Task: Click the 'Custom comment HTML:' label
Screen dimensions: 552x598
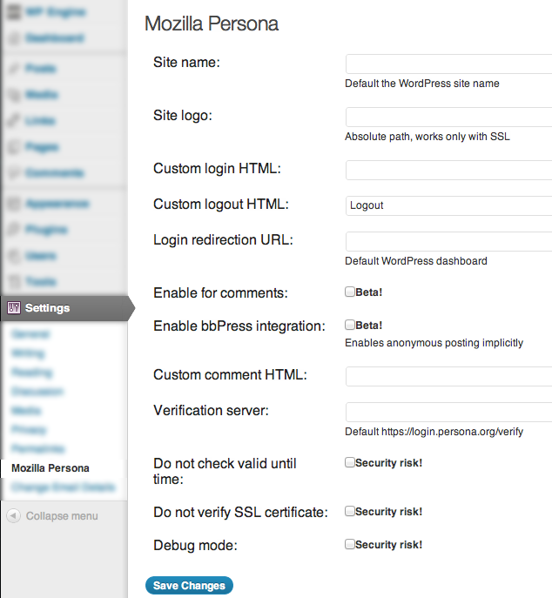Action: pos(230,375)
